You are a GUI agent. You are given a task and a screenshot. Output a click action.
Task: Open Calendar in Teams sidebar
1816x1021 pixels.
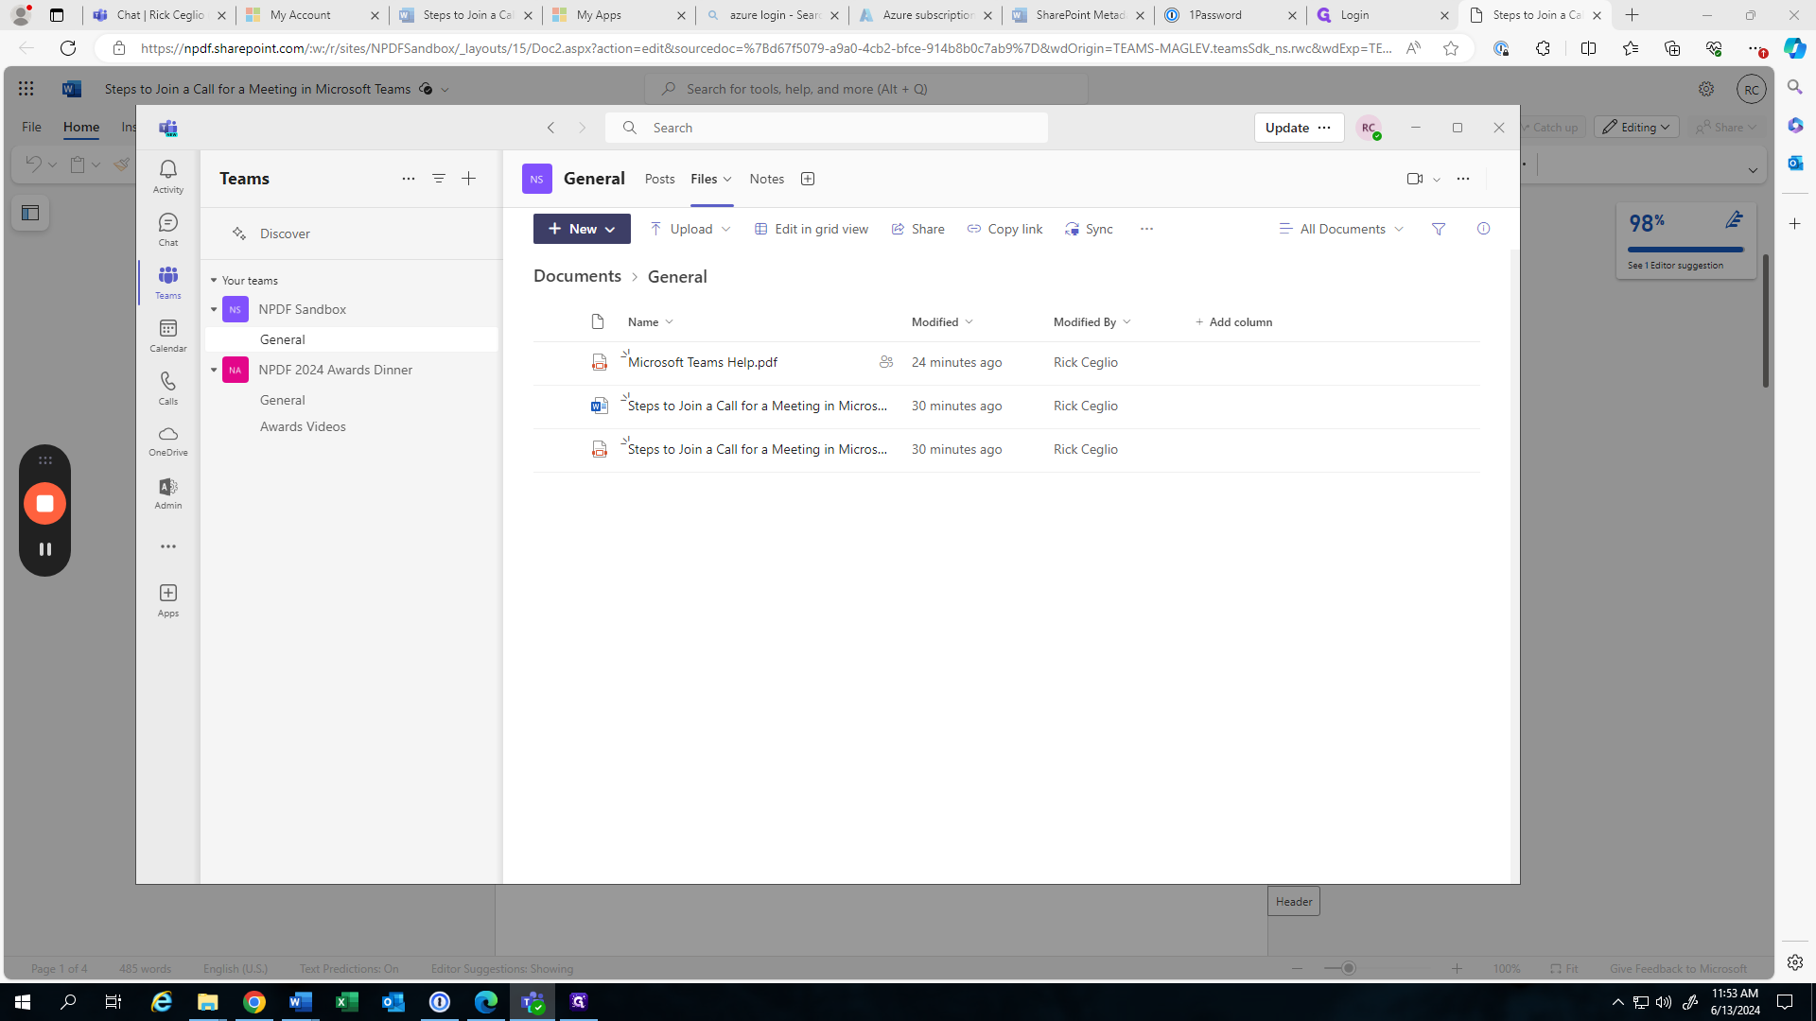point(168,336)
